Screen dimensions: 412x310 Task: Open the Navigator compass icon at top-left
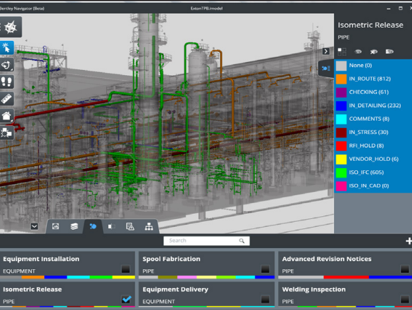coord(11,27)
